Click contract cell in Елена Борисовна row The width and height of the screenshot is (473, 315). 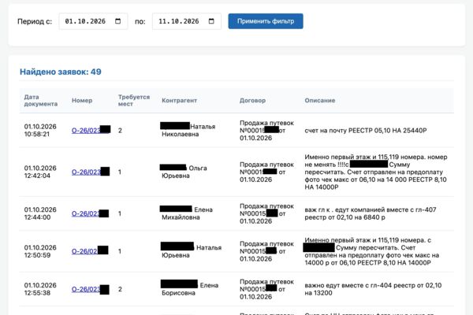pyautogui.click(x=266, y=289)
